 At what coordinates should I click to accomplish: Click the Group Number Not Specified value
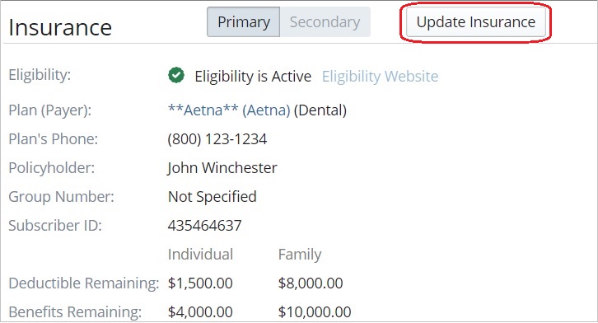212,197
